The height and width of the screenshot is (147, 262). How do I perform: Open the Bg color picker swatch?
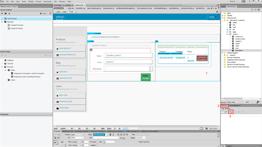[104, 142]
